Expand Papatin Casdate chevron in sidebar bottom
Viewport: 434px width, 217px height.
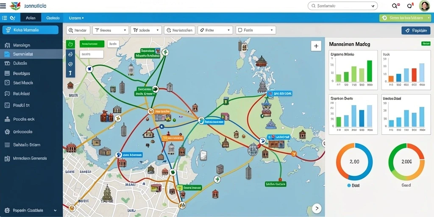[x=55, y=210]
